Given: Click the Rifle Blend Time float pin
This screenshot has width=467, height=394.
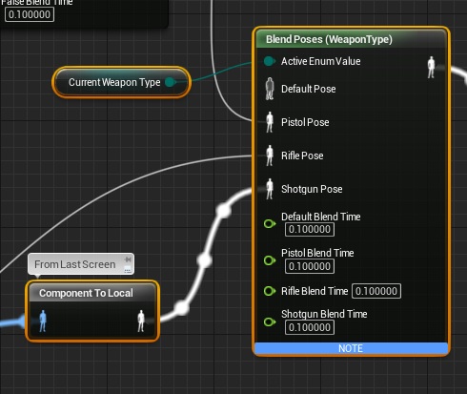Looking at the screenshot, I should [270, 291].
